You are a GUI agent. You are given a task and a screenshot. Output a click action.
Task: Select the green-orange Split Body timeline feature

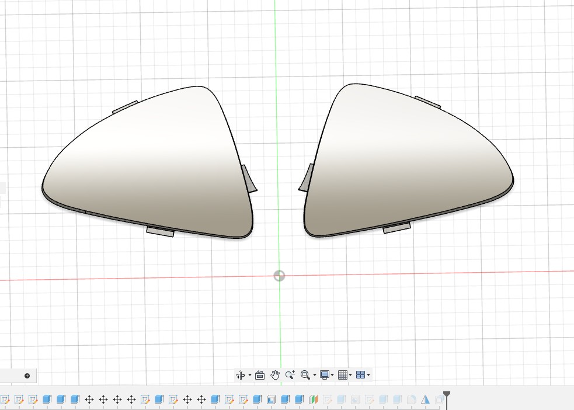(x=314, y=399)
